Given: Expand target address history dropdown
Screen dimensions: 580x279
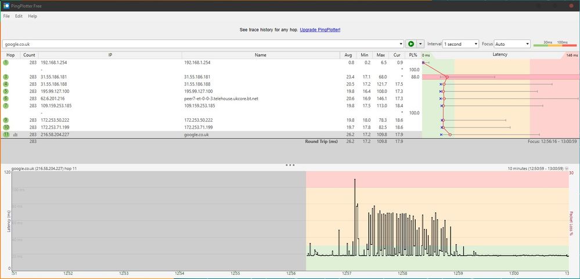Looking at the screenshot, I should coord(401,44).
